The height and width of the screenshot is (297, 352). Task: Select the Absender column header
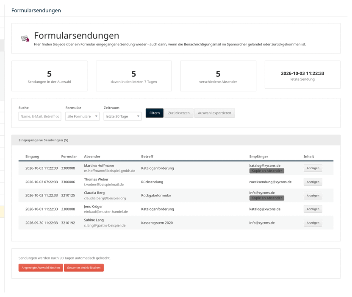pos(92,157)
